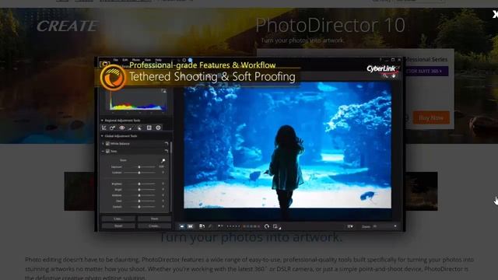
Task: Select the circular radial filter tool icon
Action: coord(158,128)
